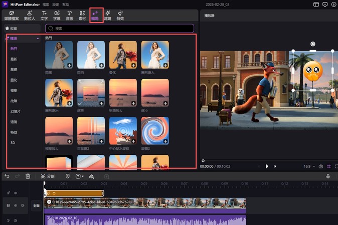Step to the next frame
This screenshot has width=338, height=225.
pyautogui.click(x=275, y=166)
